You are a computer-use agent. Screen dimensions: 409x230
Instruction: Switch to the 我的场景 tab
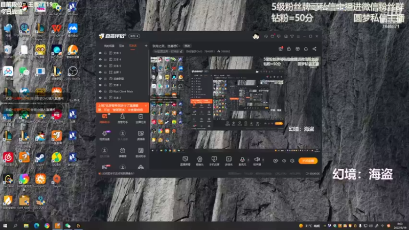pos(109,46)
